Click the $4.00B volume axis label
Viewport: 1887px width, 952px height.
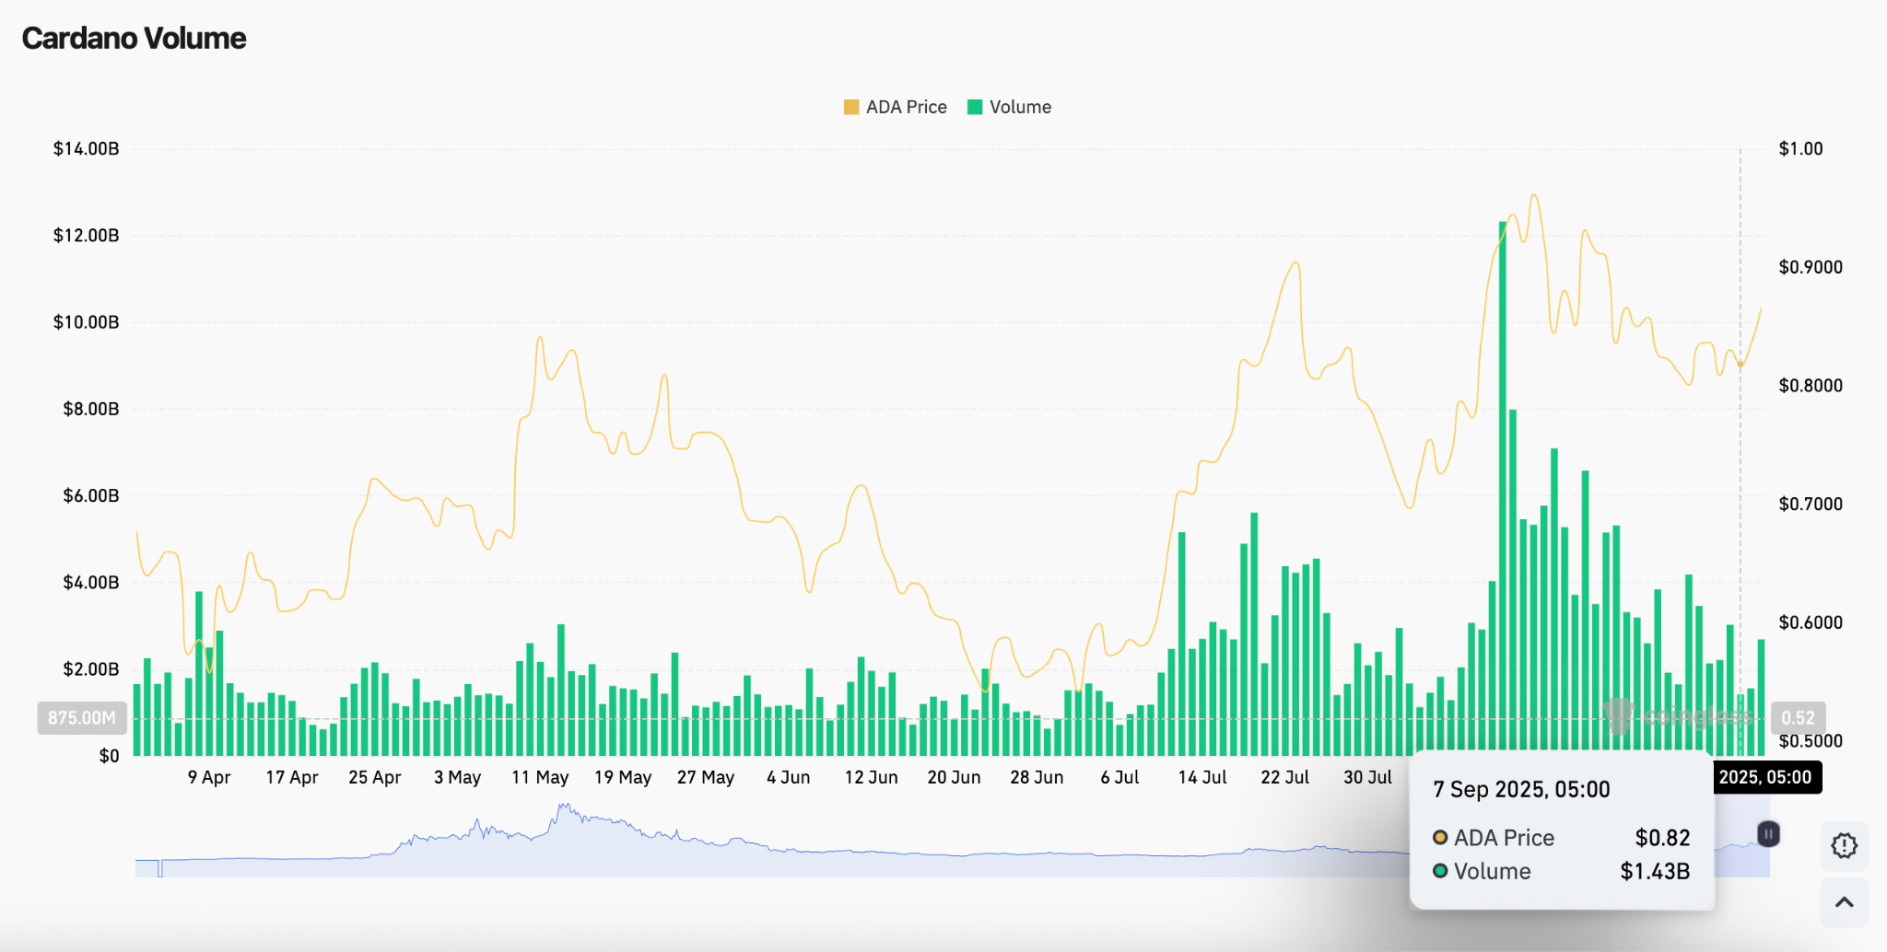[90, 582]
